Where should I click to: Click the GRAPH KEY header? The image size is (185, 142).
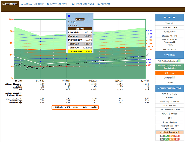point(170,55)
